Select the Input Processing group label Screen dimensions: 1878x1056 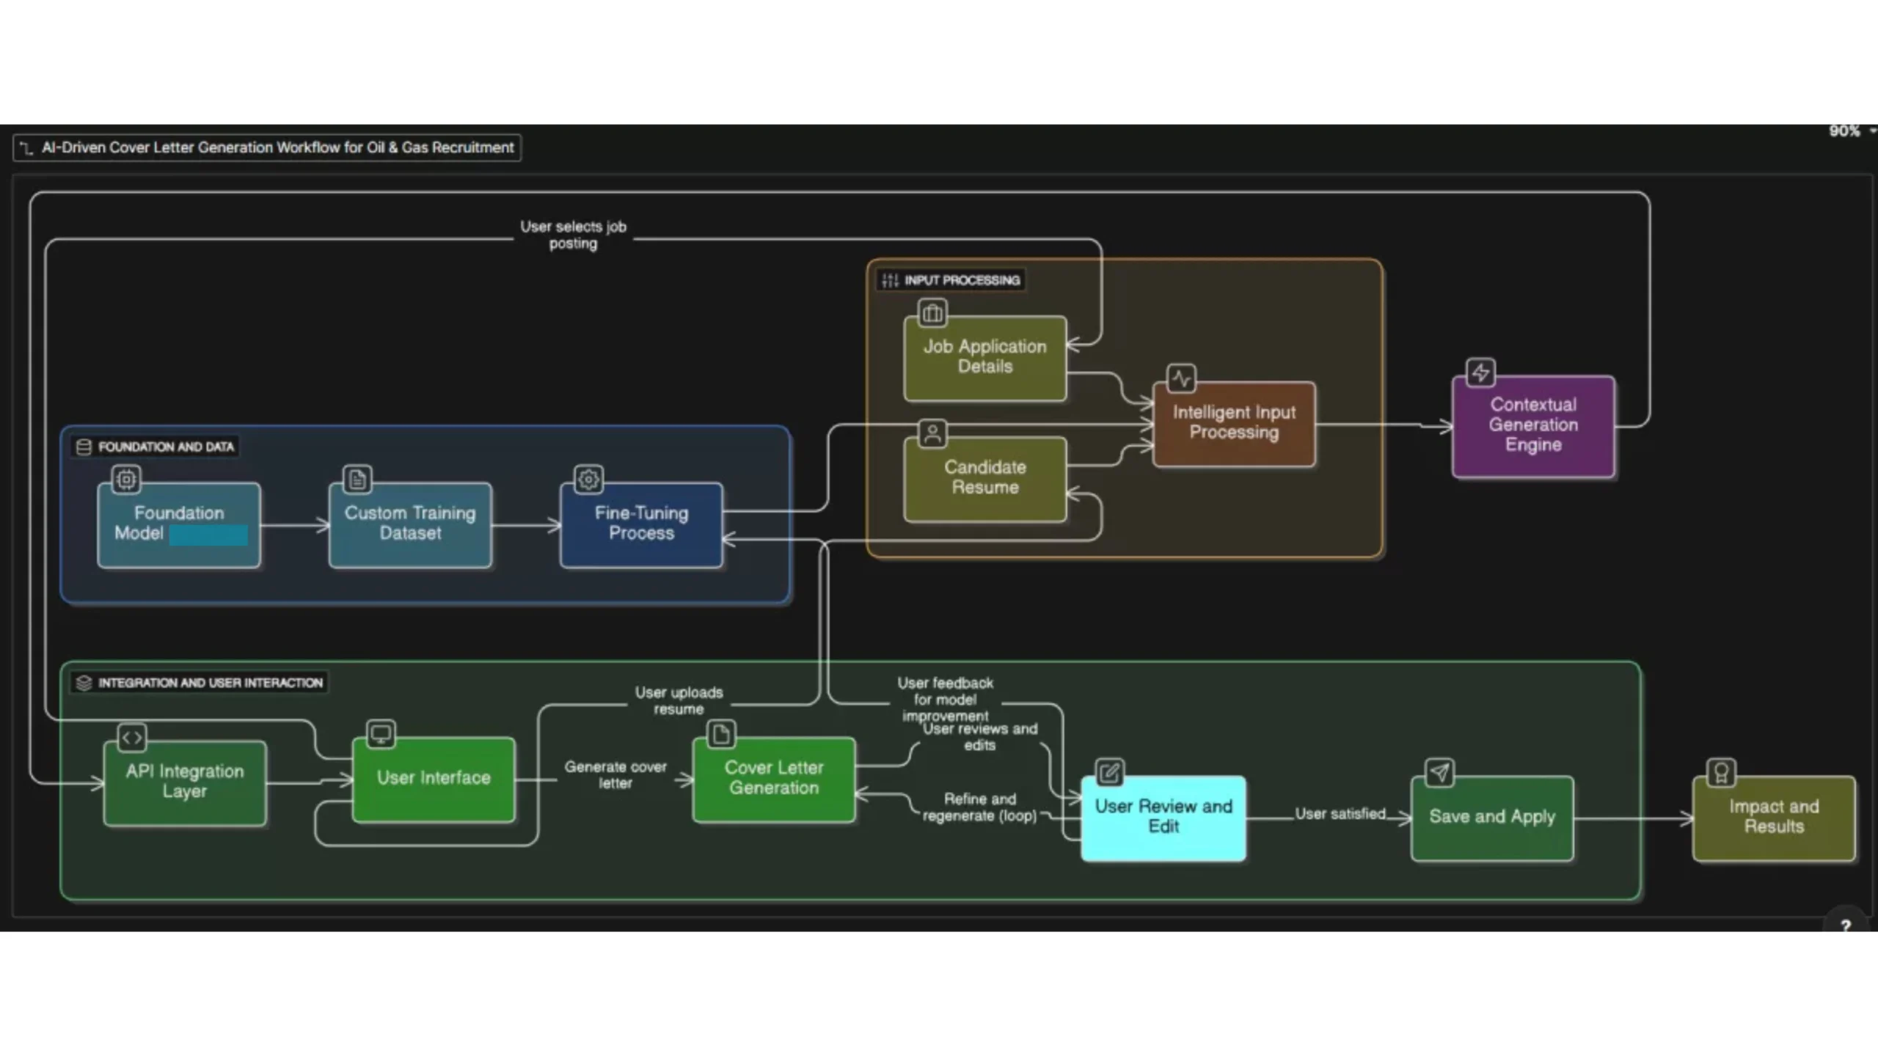coord(951,280)
